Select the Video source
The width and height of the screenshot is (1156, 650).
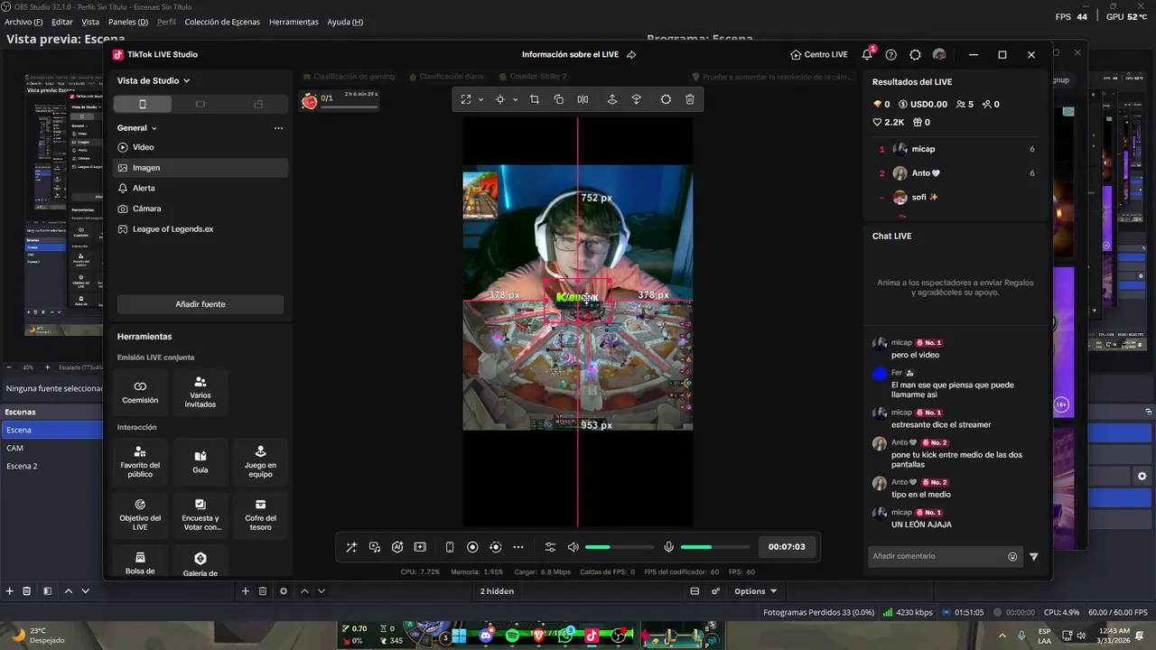point(200,147)
